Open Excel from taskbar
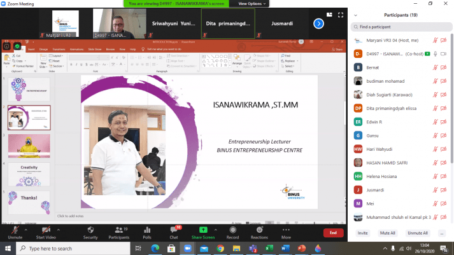This screenshot has height=255, width=454. [269, 249]
